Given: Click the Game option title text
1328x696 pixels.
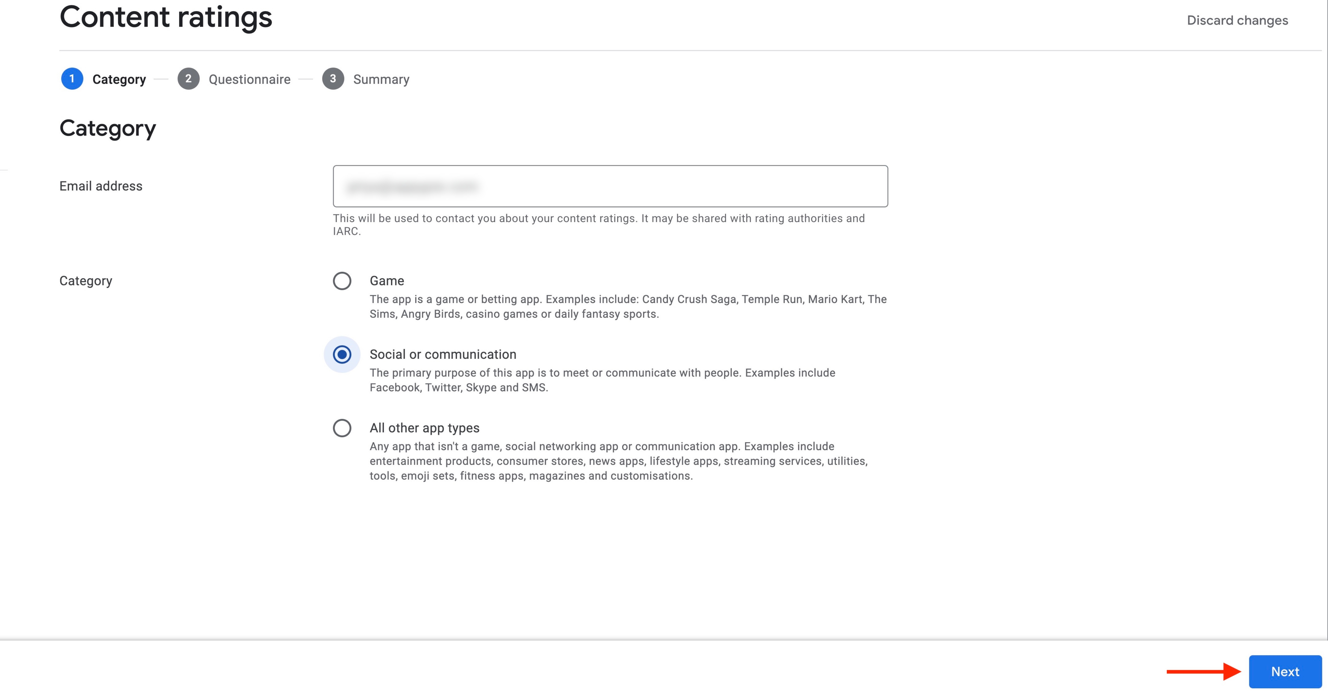Looking at the screenshot, I should click(x=387, y=281).
